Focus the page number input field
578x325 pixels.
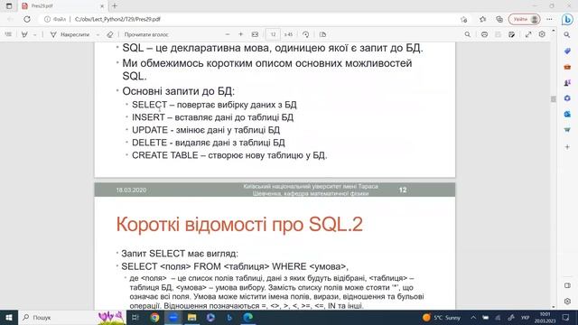tap(273, 34)
